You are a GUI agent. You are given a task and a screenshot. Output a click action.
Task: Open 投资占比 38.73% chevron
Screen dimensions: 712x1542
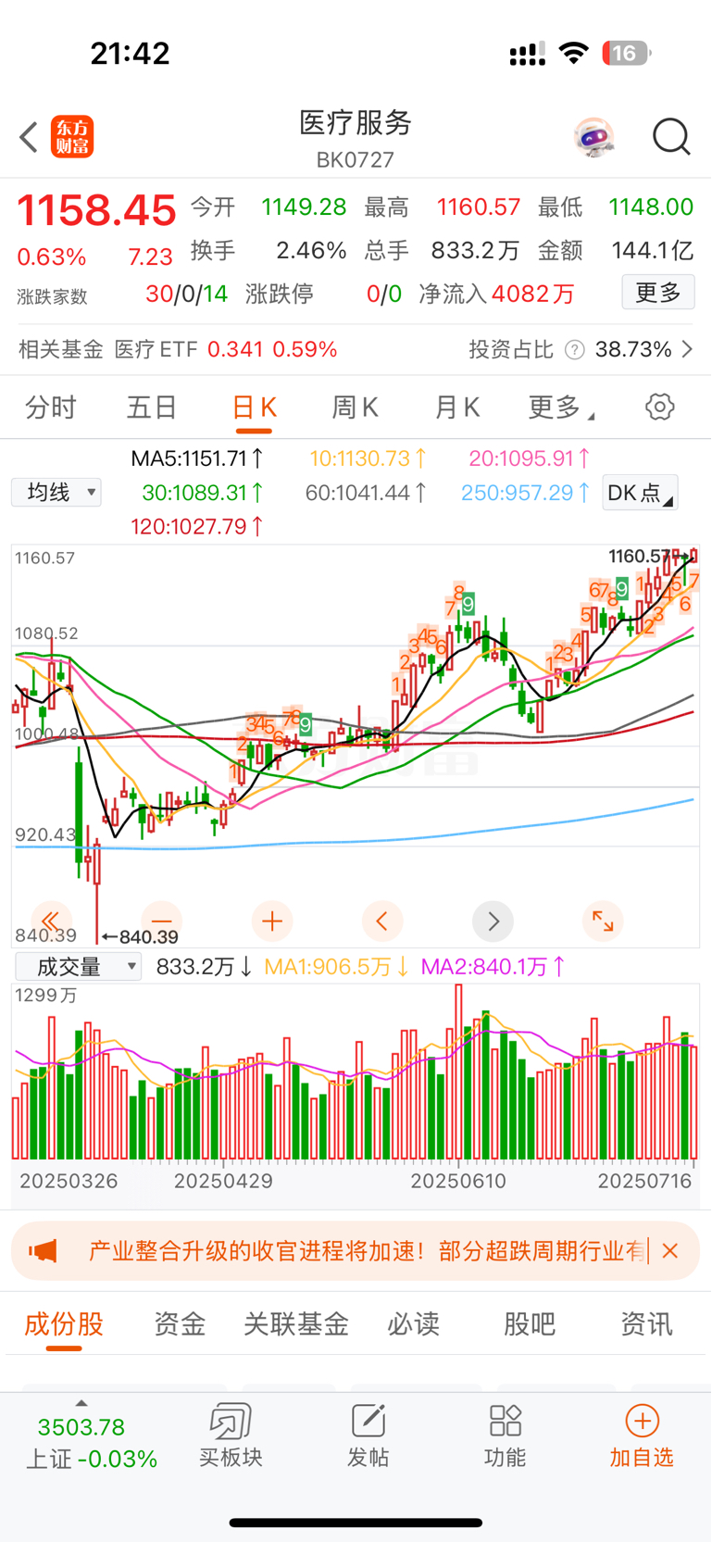tap(687, 349)
